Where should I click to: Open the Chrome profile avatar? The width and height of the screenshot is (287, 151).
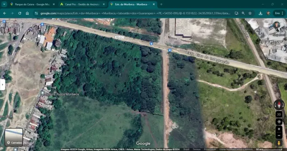pos(268,13)
